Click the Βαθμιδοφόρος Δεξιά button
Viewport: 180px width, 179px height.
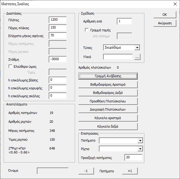(x=108, y=93)
